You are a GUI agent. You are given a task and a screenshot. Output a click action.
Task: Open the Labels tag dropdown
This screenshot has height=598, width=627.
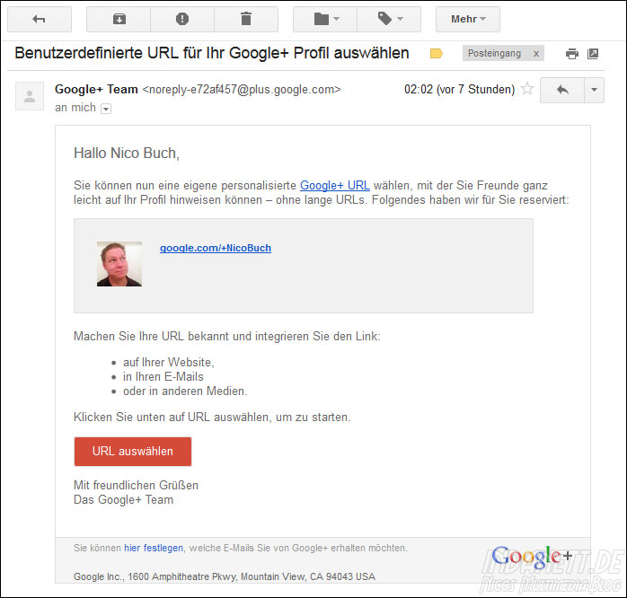click(389, 19)
